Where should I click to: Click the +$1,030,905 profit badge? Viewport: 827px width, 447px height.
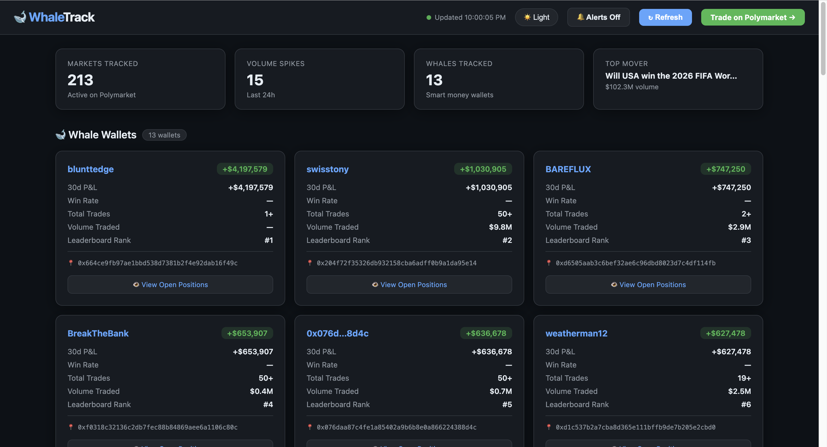point(483,169)
